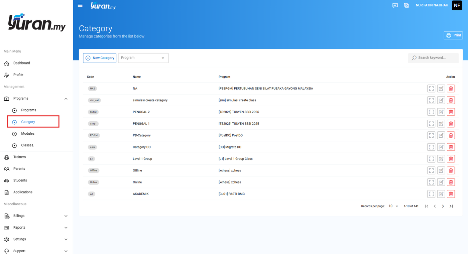Go to the first page of records
Image resolution: width=468 pixels, height=254 pixels.
427,206
